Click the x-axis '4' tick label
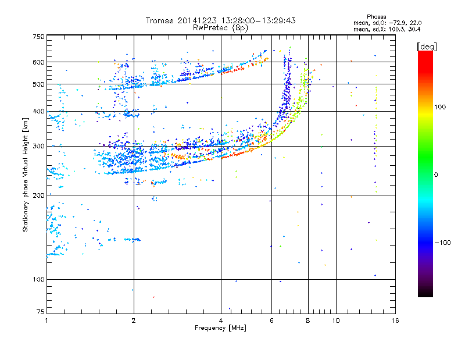This screenshot has width=465, height=349. [221, 320]
